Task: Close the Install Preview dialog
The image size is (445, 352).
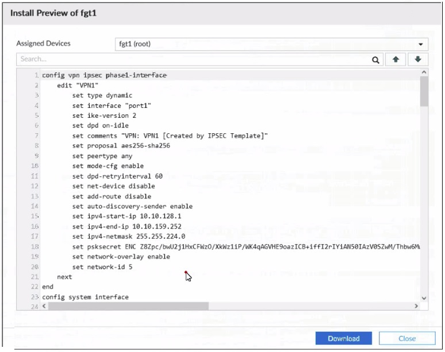Action: pyautogui.click(x=407, y=338)
